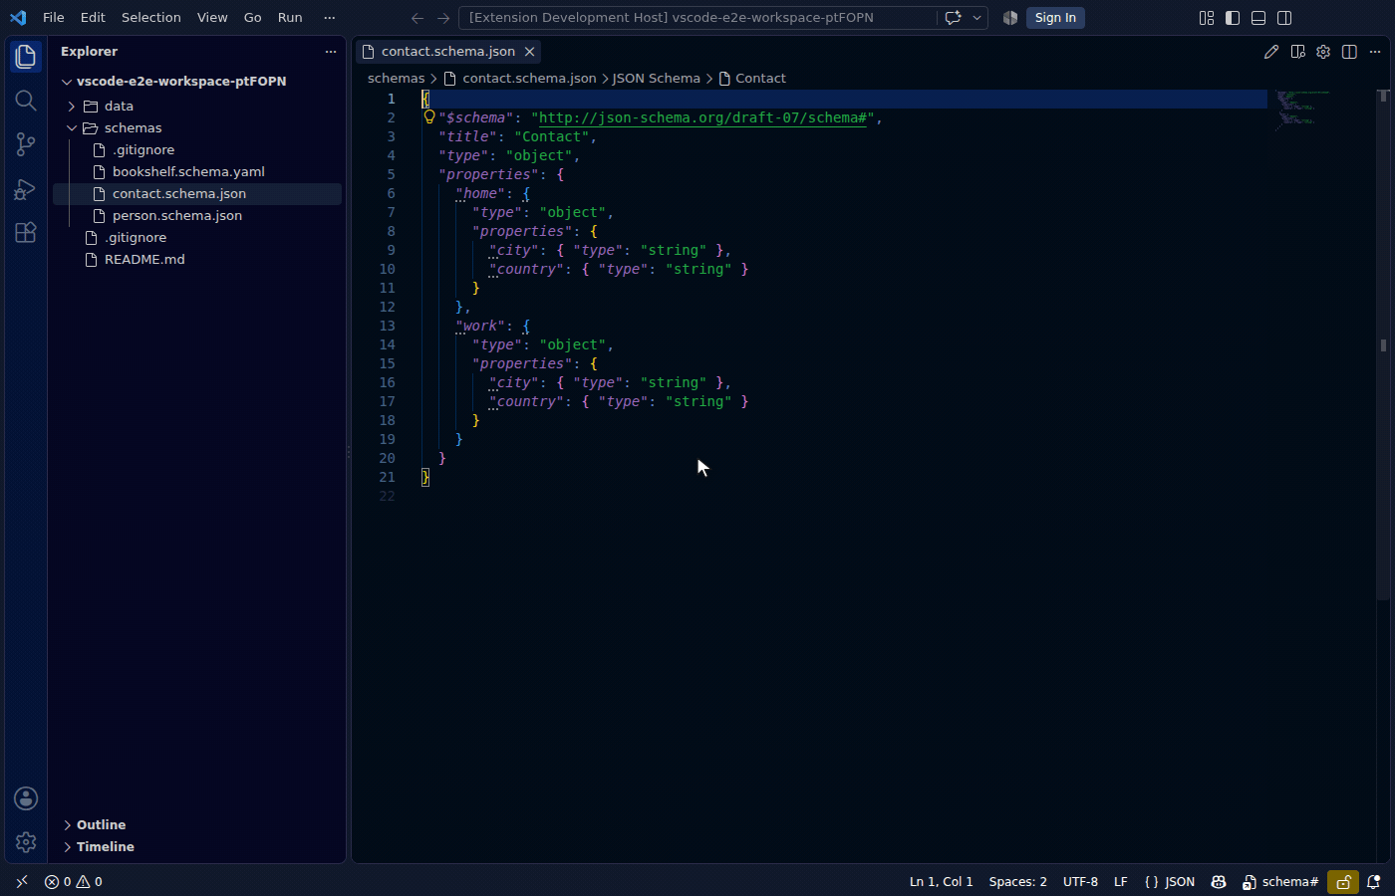
Task: Click the unlock icon in status bar
Action: coord(1343,882)
